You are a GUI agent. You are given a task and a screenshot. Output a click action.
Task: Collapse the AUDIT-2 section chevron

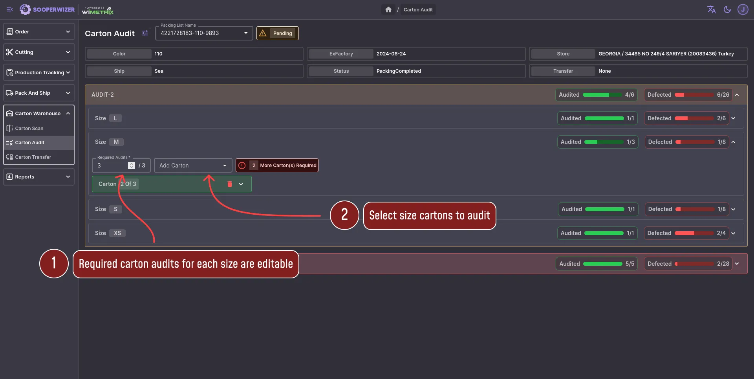[737, 95]
